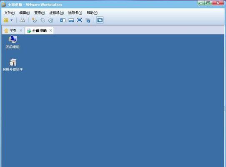Revert to the previous snapshot icon
This screenshot has height=167, width=226.
click(43, 20)
